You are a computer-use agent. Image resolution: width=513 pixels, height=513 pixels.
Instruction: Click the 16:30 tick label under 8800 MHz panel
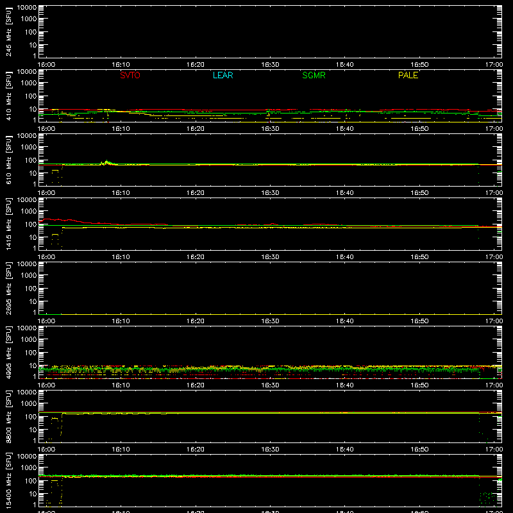tap(270, 450)
